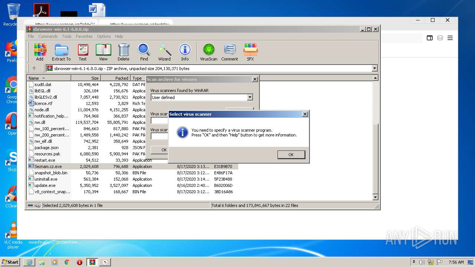Close the Scan archive for viruses dialog
Image resolution: width=475 pixels, height=267 pixels.
(x=255, y=79)
